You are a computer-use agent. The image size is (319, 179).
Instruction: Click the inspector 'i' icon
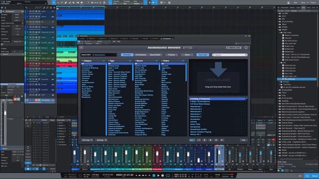5,8
